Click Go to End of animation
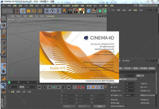 (68, 87)
